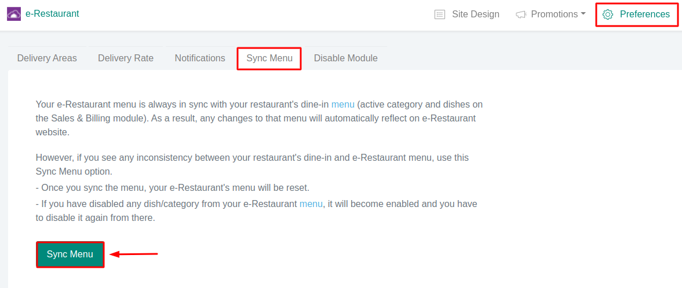Select the Sync Menu tab

point(269,58)
